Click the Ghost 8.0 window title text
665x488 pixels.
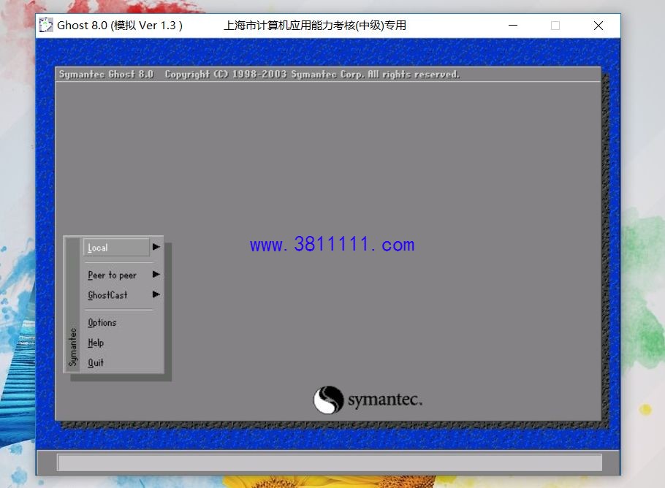coord(120,26)
